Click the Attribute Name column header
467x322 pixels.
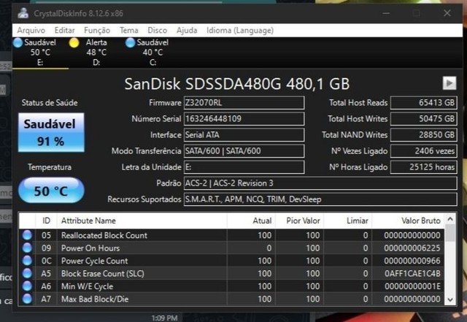[x=142, y=221]
